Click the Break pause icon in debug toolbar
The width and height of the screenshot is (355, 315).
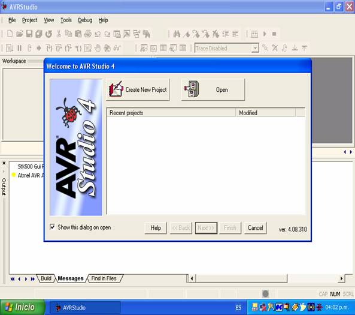(20, 48)
